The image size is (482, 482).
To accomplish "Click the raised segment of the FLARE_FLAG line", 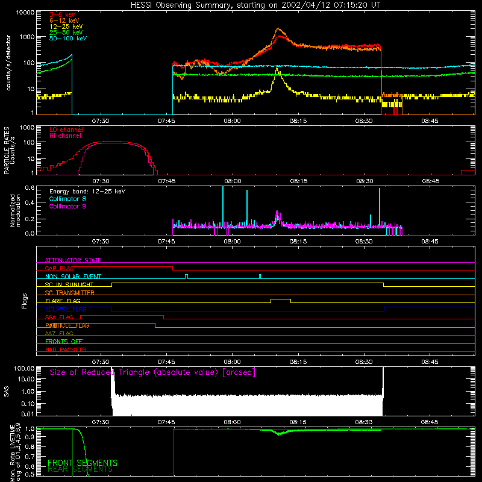I will click(x=281, y=299).
